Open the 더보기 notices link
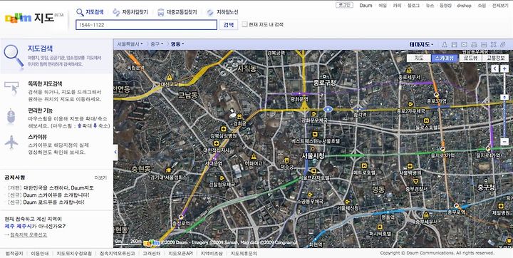Image resolution: width=513 pixels, height=258 pixels. (x=100, y=177)
